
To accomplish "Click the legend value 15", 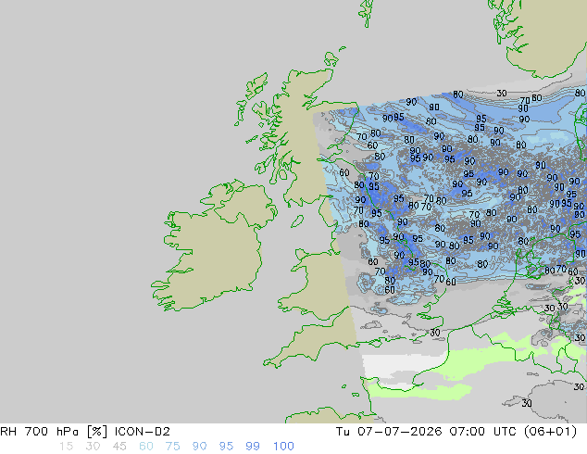I will (66, 447).
